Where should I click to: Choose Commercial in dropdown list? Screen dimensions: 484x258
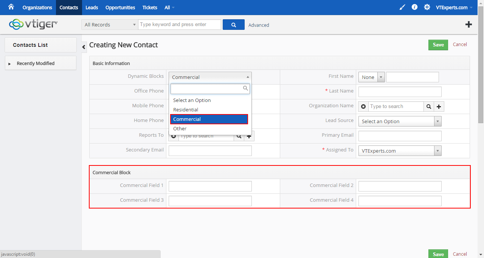coord(209,119)
